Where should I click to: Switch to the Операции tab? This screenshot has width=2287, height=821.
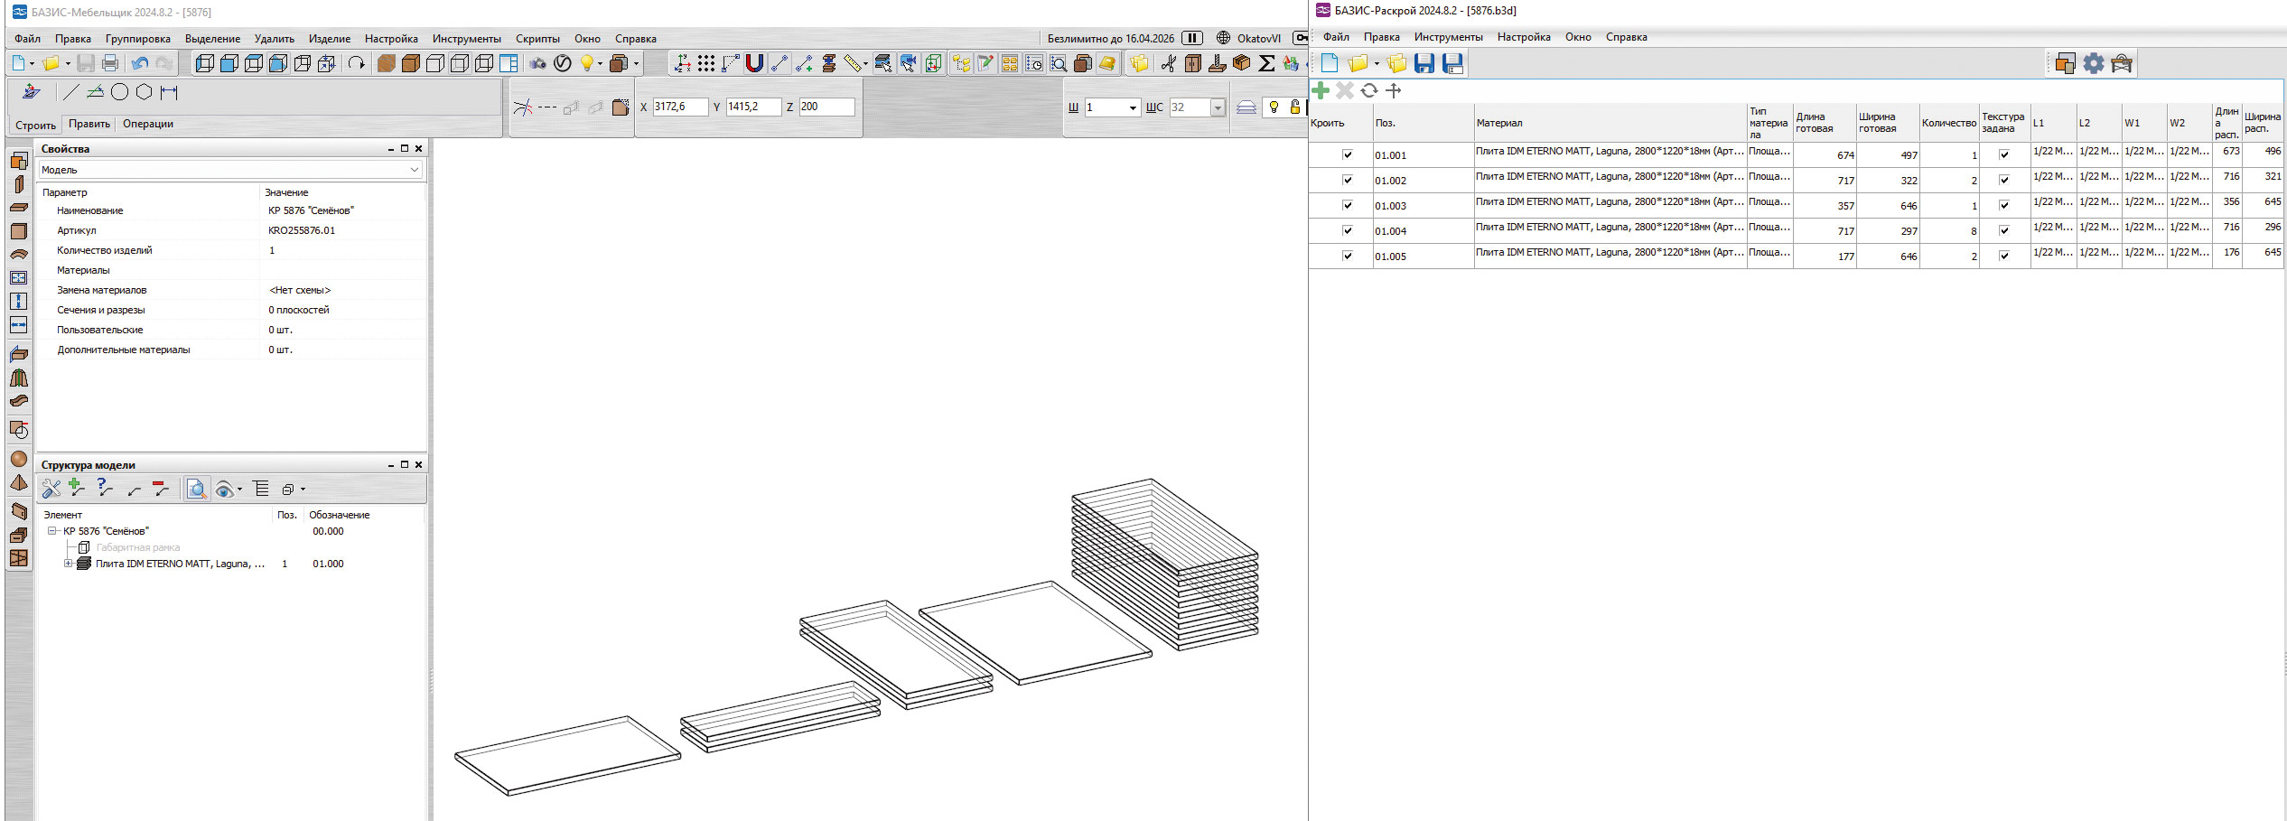tap(148, 124)
